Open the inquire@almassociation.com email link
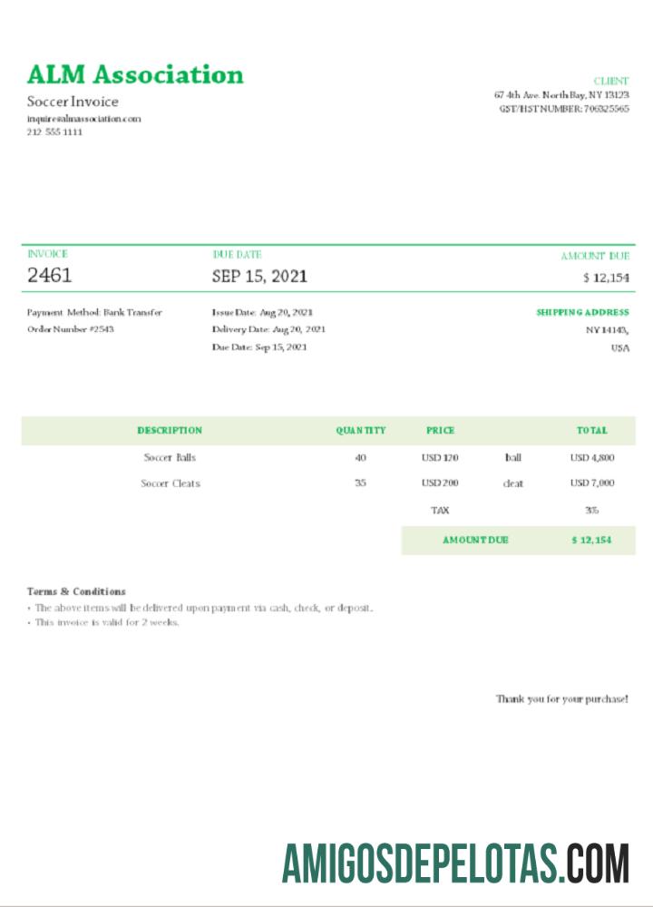The image size is (653, 907). [x=83, y=119]
